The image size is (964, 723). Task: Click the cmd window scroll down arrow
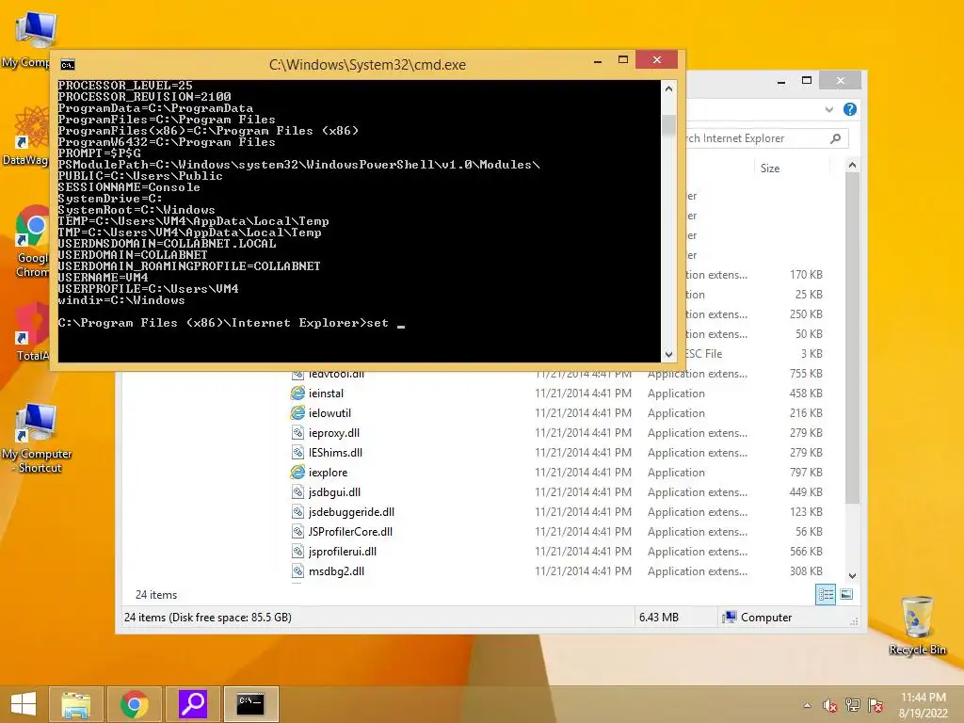[x=669, y=354]
